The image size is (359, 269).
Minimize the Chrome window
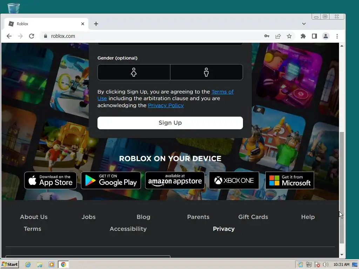tap(316, 17)
